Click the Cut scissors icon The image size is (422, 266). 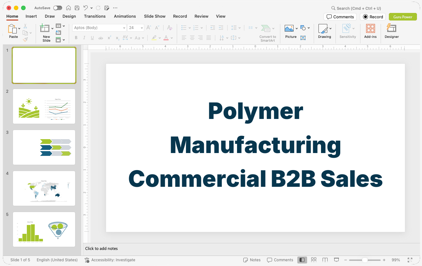pos(25,26)
